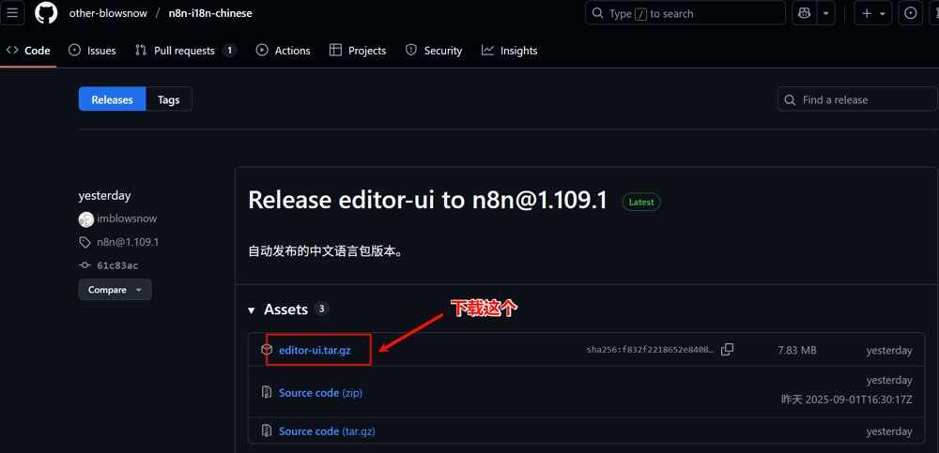939x453 pixels.
Task: Open the Copilot icon button
Action: (805, 13)
